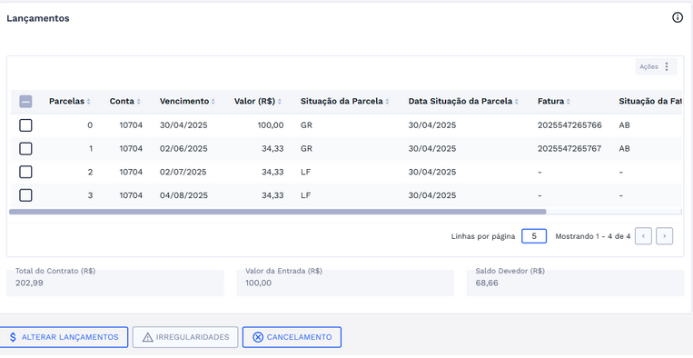693x358 pixels.
Task: Sort by Parcelas column arrows
Action: pos(88,102)
